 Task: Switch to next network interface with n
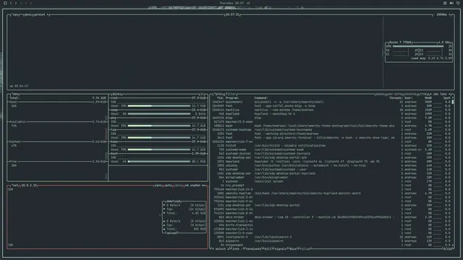[x=204, y=186]
